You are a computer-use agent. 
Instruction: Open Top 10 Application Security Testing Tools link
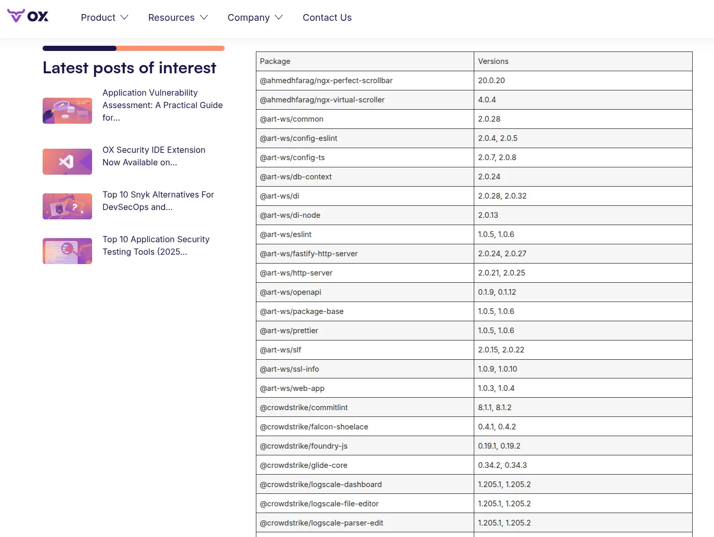(156, 245)
